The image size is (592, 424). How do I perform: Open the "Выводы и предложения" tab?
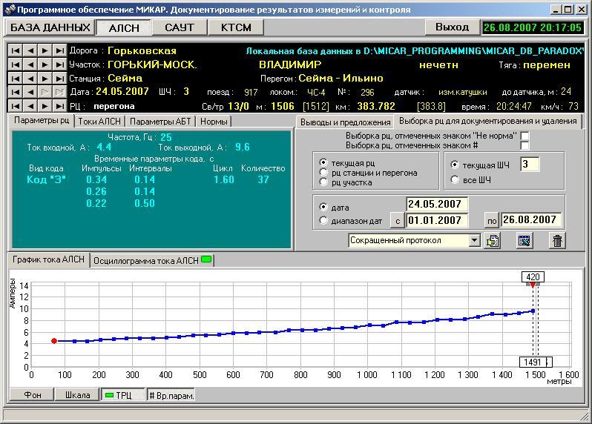tap(343, 122)
